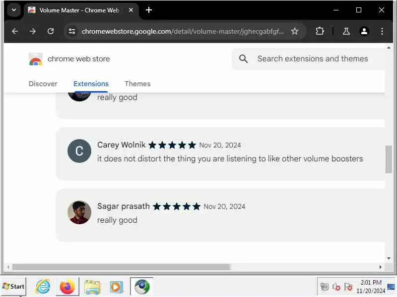Click Sagar prasath's profile photo

79,212
